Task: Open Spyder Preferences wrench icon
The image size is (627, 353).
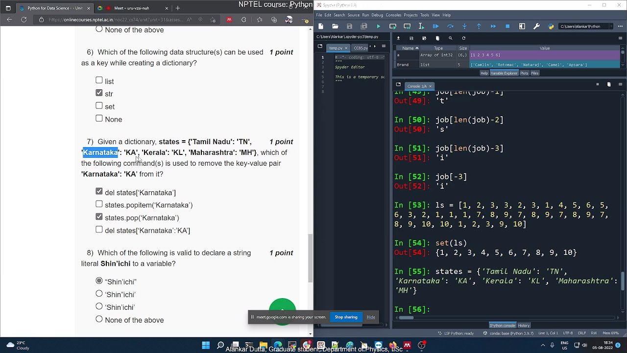Action: 536,26
